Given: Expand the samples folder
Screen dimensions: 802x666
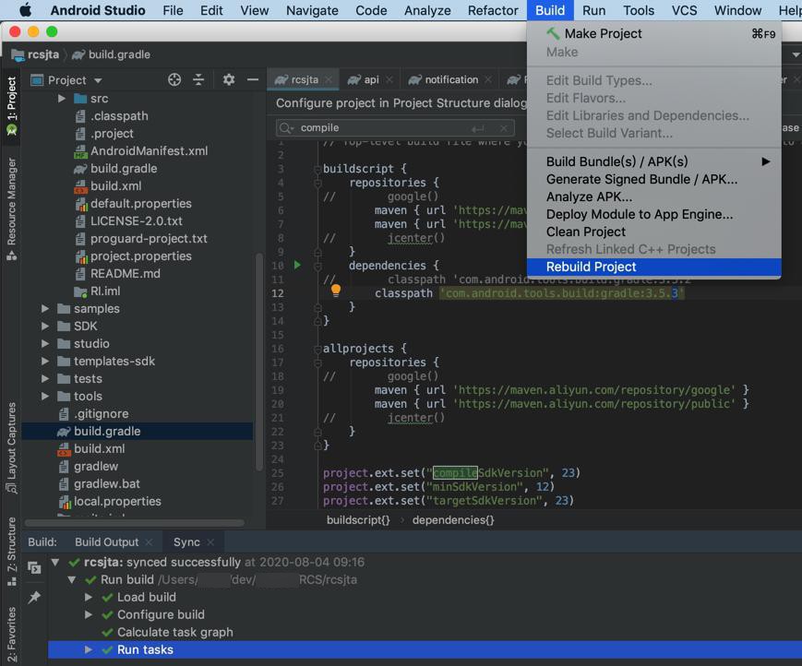Looking at the screenshot, I should pos(45,309).
